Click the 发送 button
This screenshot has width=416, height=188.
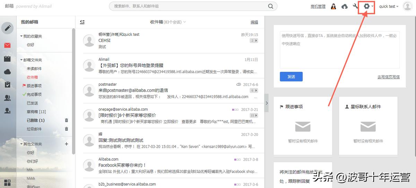click(x=291, y=77)
